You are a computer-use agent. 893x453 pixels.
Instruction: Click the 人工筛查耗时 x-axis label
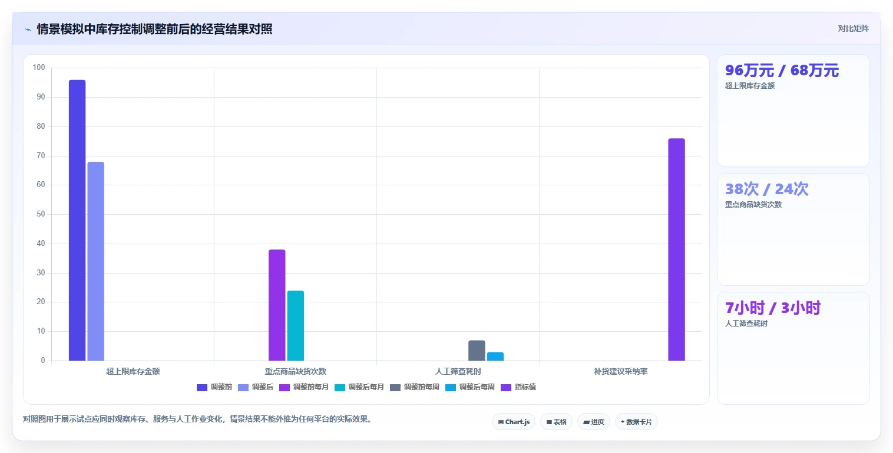coord(458,371)
